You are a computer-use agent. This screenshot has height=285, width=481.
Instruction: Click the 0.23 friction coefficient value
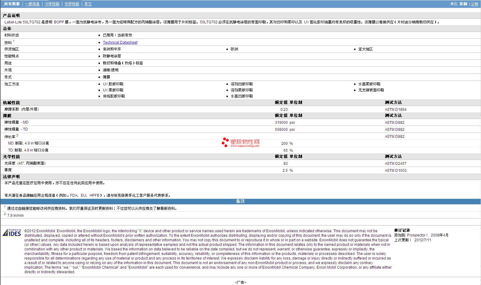[284, 110]
